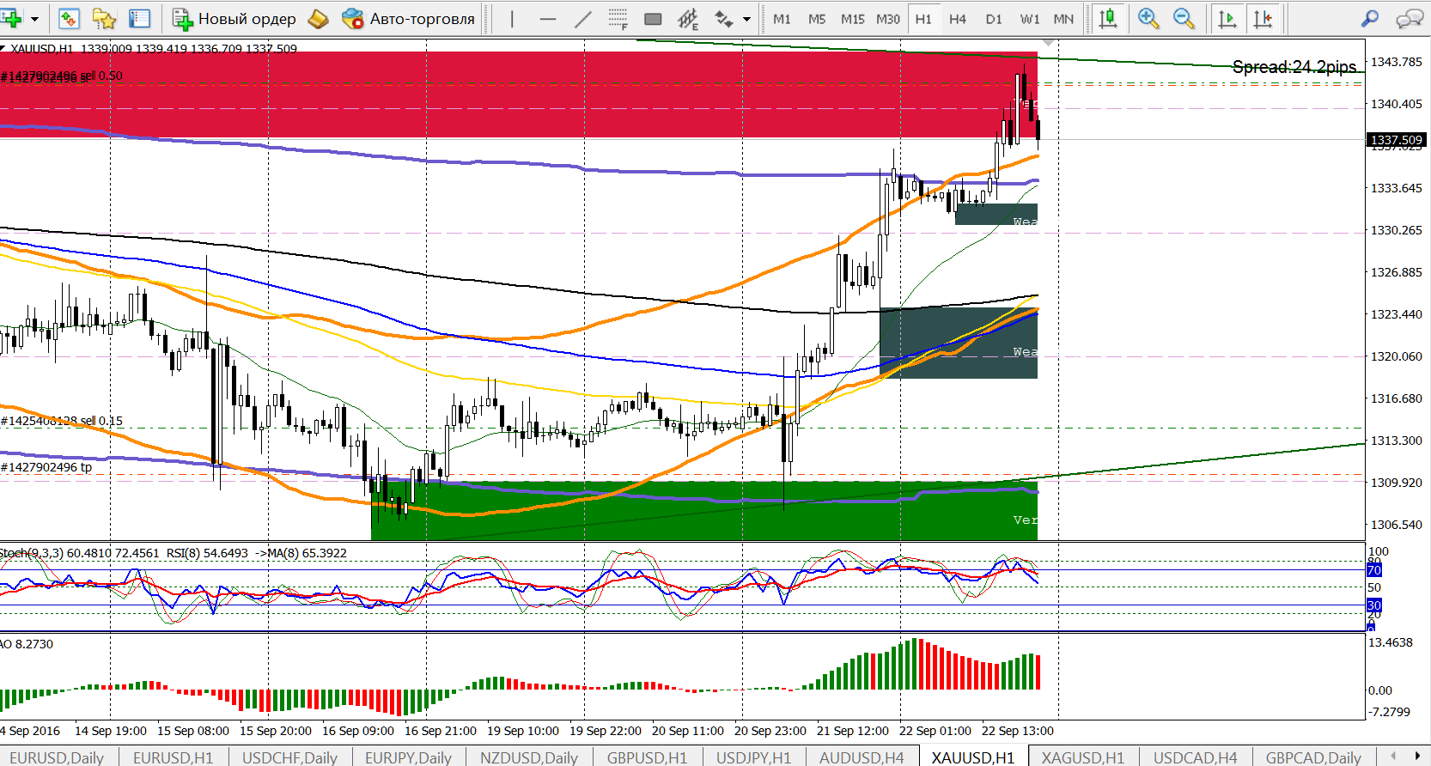This screenshot has width=1431, height=766.
Task: Switch to USDJPY,H1 chart tab
Action: (x=753, y=757)
